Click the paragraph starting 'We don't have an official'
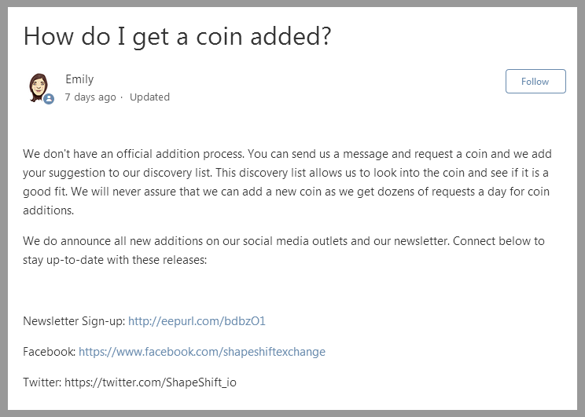585x417 pixels. [287, 182]
